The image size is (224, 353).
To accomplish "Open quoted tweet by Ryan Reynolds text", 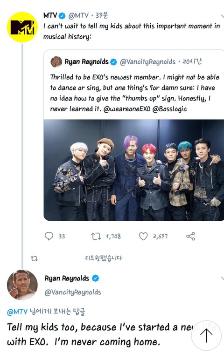I will tap(135, 93).
